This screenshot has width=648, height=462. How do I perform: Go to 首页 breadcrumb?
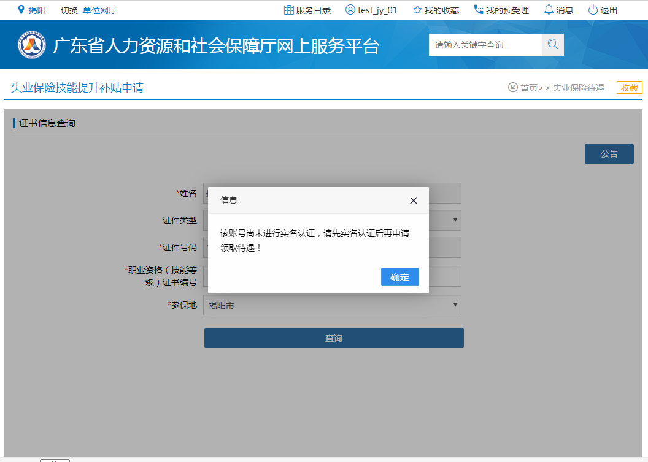point(529,88)
